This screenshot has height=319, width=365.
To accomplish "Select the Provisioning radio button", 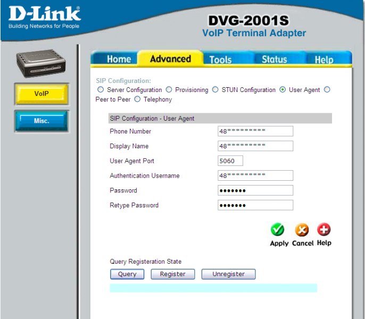I will 169,89.
